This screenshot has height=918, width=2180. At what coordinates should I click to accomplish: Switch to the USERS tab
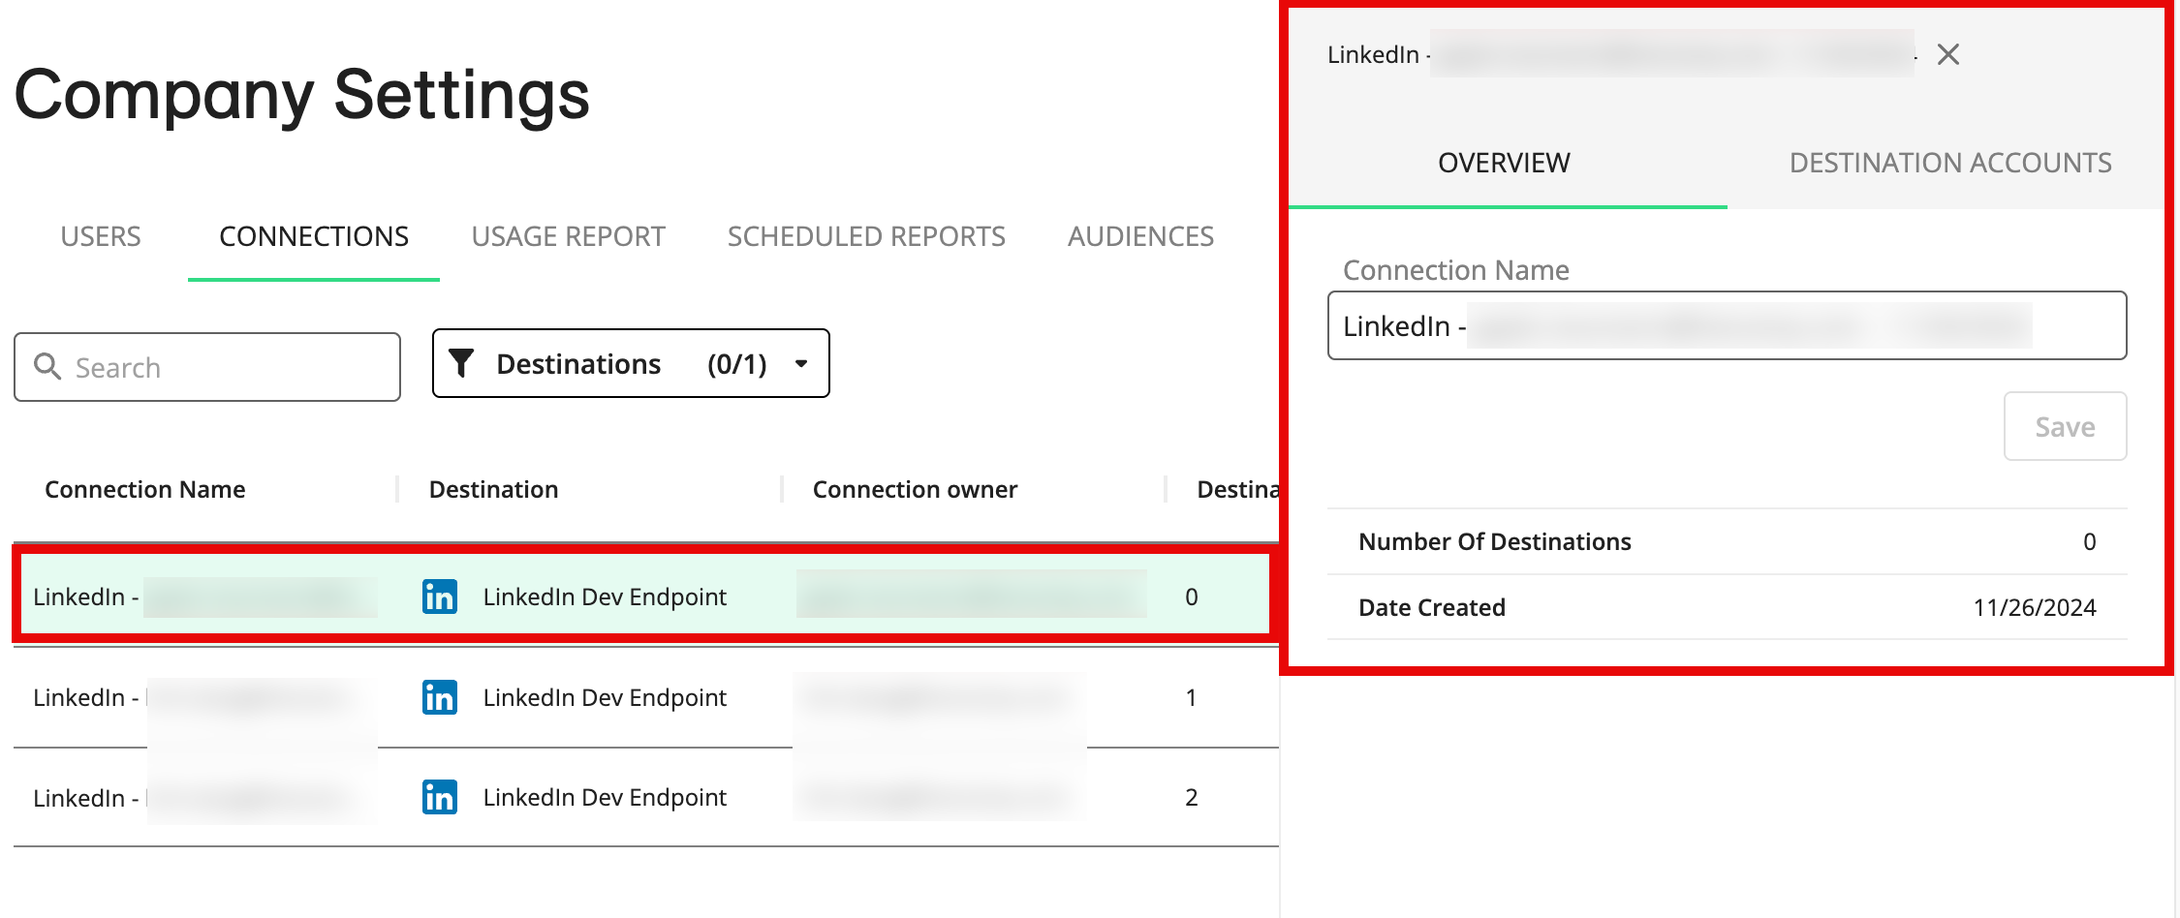101,236
